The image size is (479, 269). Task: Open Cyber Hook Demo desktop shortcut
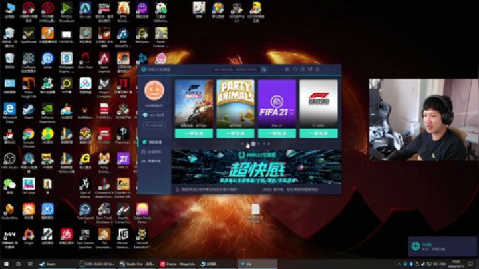(142, 214)
